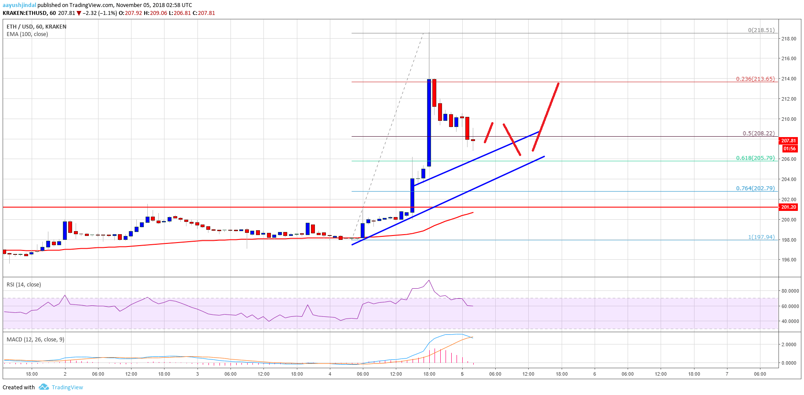Click the current price tag 207.81
804x395 pixels.
(x=788, y=141)
